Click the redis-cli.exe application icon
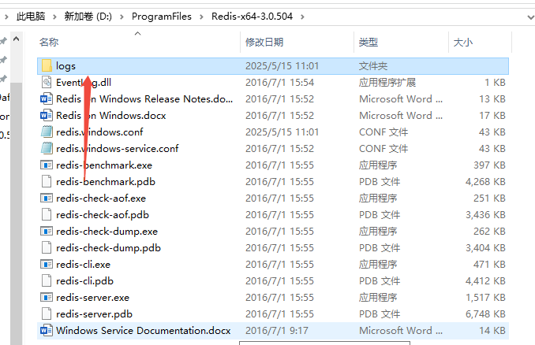This screenshot has width=535, height=345. [x=47, y=265]
